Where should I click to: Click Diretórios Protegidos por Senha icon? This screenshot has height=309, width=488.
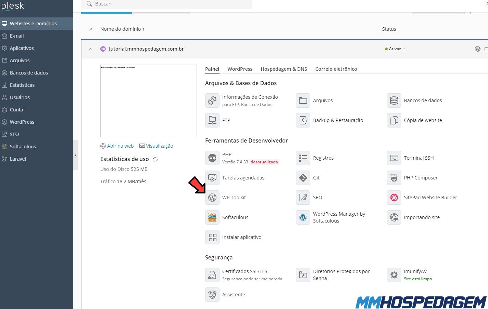click(303, 275)
